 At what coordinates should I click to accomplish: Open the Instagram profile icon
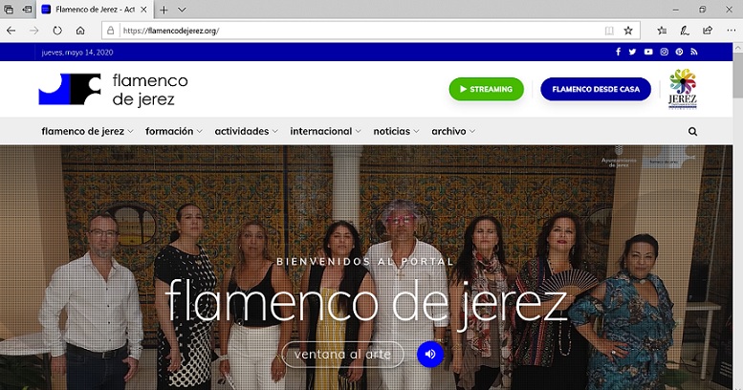664,52
